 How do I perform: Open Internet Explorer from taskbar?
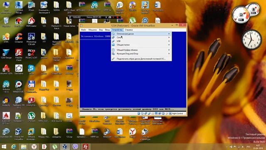point(14,147)
